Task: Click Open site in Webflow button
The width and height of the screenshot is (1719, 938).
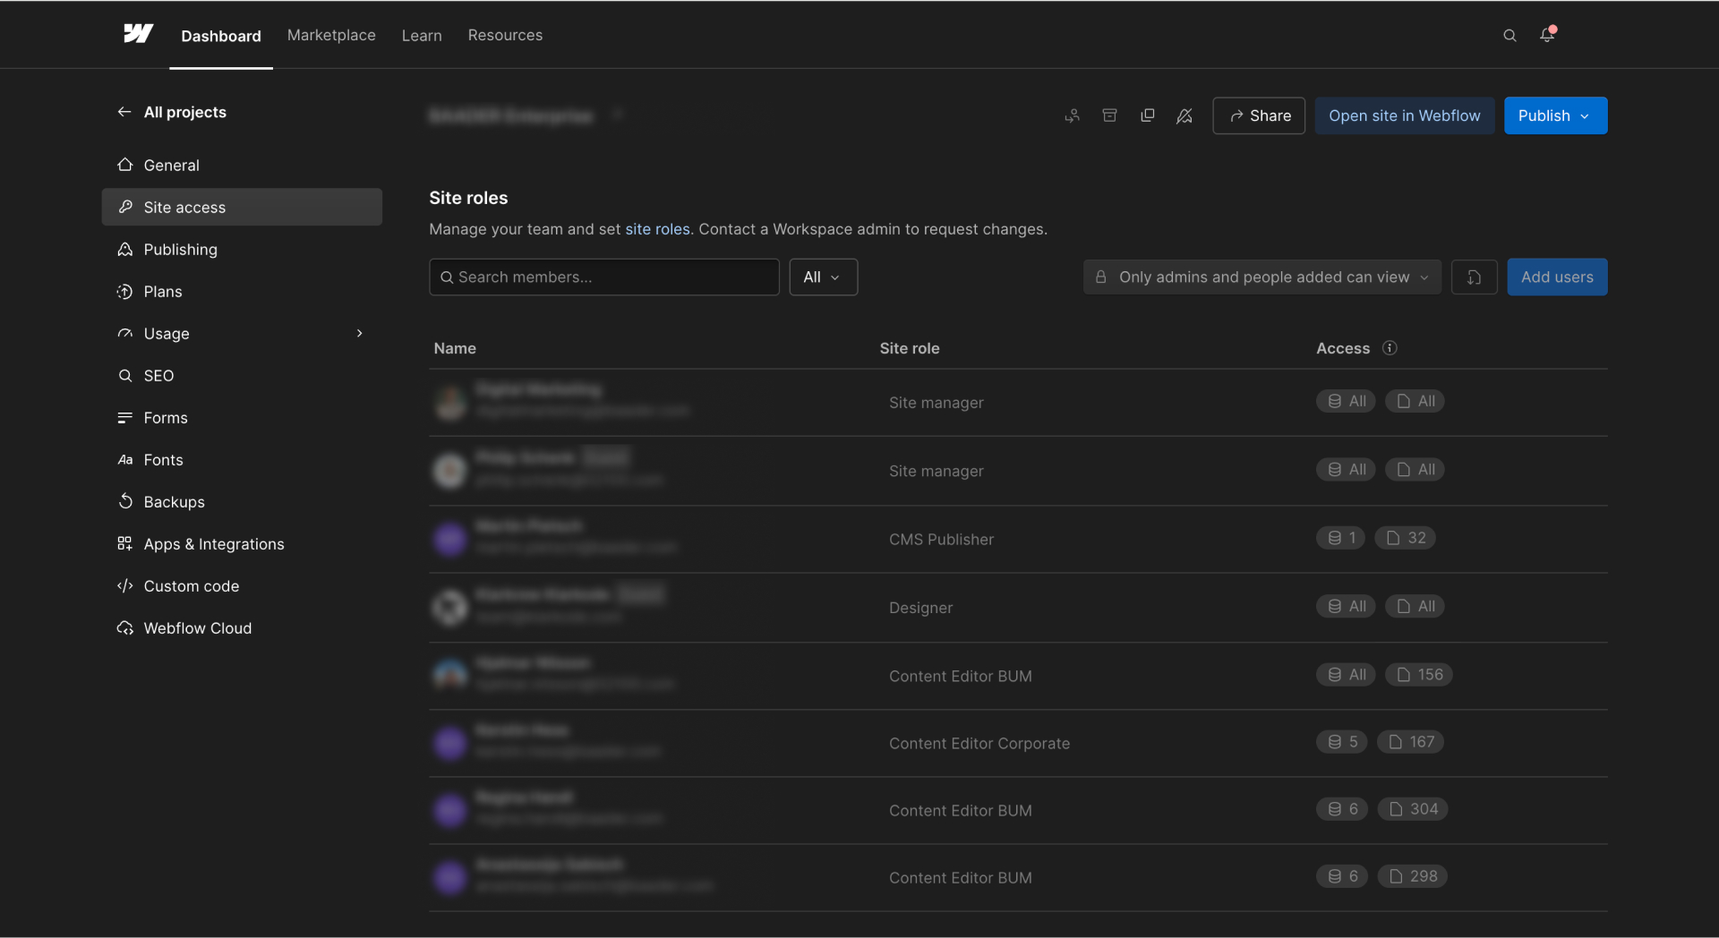Action: pos(1405,115)
